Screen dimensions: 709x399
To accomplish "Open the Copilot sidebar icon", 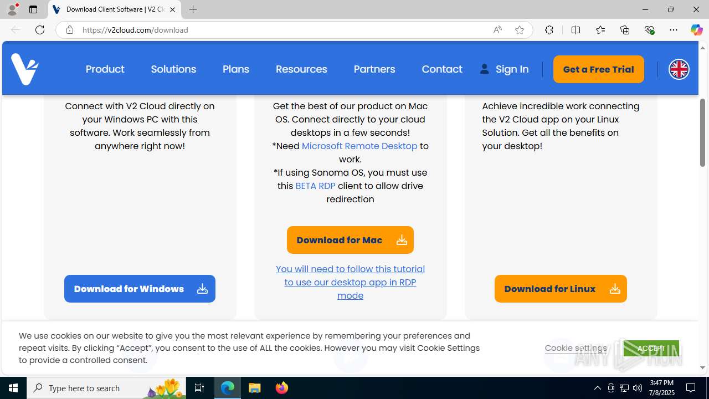I will pos(696,30).
